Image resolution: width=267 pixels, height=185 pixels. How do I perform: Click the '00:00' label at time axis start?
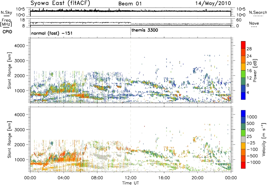pos(30,178)
